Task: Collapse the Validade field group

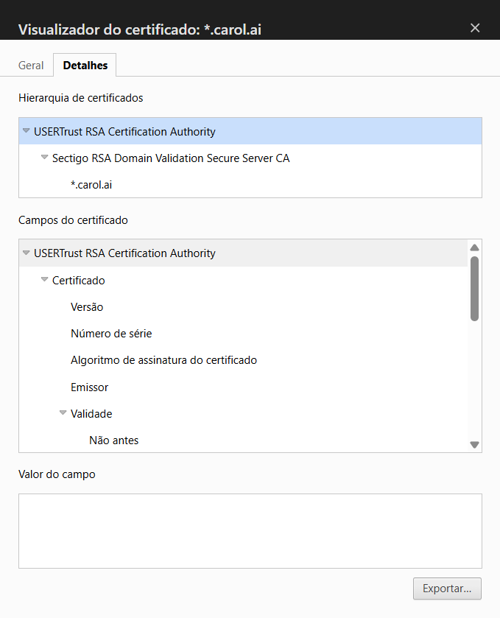Action: click(63, 413)
